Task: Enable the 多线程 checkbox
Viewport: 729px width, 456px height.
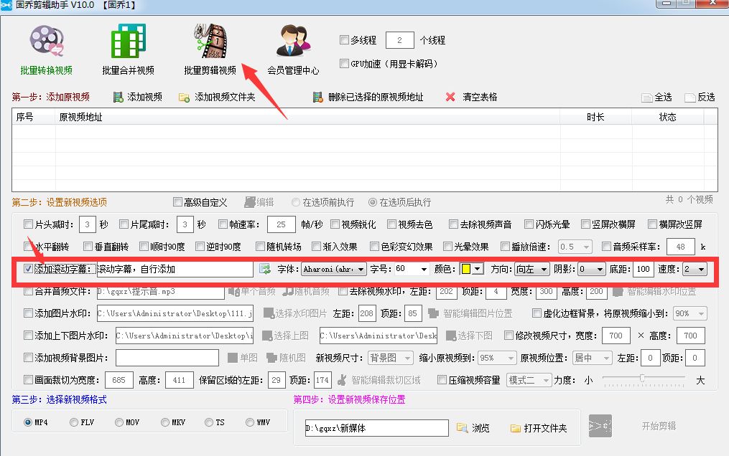Action: click(344, 39)
